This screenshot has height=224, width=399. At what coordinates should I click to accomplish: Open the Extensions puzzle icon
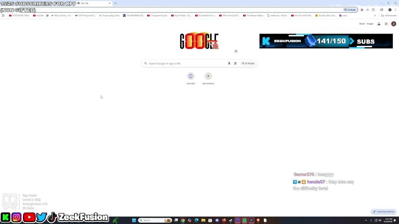point(373,10)
